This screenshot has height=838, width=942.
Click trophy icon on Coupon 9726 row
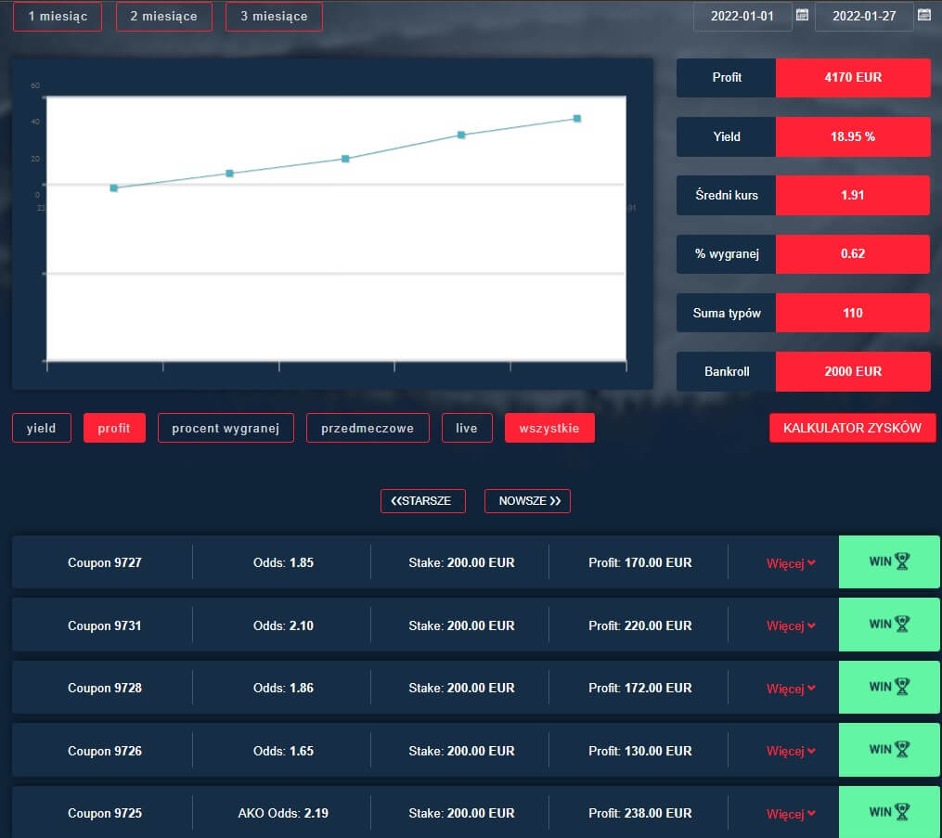click(x=902, y=749)
